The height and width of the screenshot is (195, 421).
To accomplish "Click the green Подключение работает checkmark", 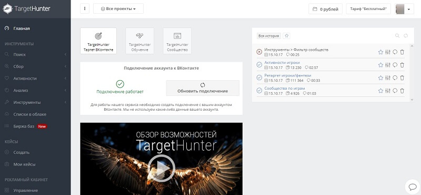I will [x=120, y=84].
